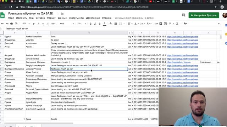The height and width of the screenshot is (127, 227).
Task: Open Файл menu
Action: point(11,18)
